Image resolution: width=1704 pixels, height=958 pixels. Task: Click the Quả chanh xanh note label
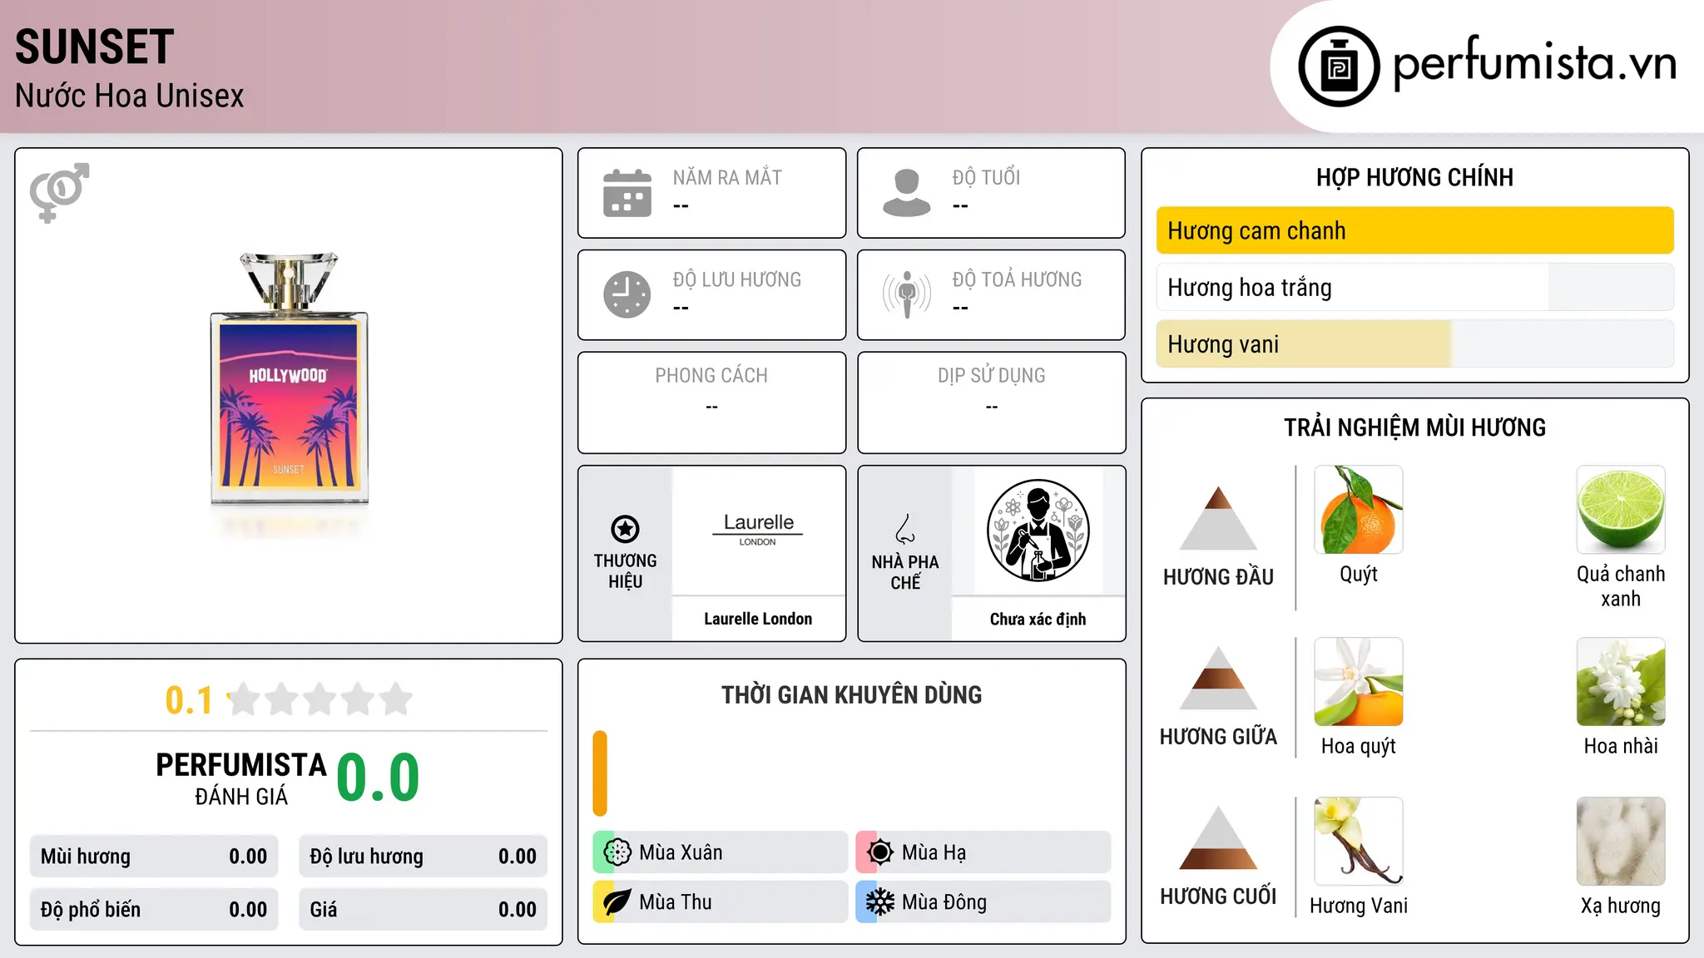tap(1621, 586)
